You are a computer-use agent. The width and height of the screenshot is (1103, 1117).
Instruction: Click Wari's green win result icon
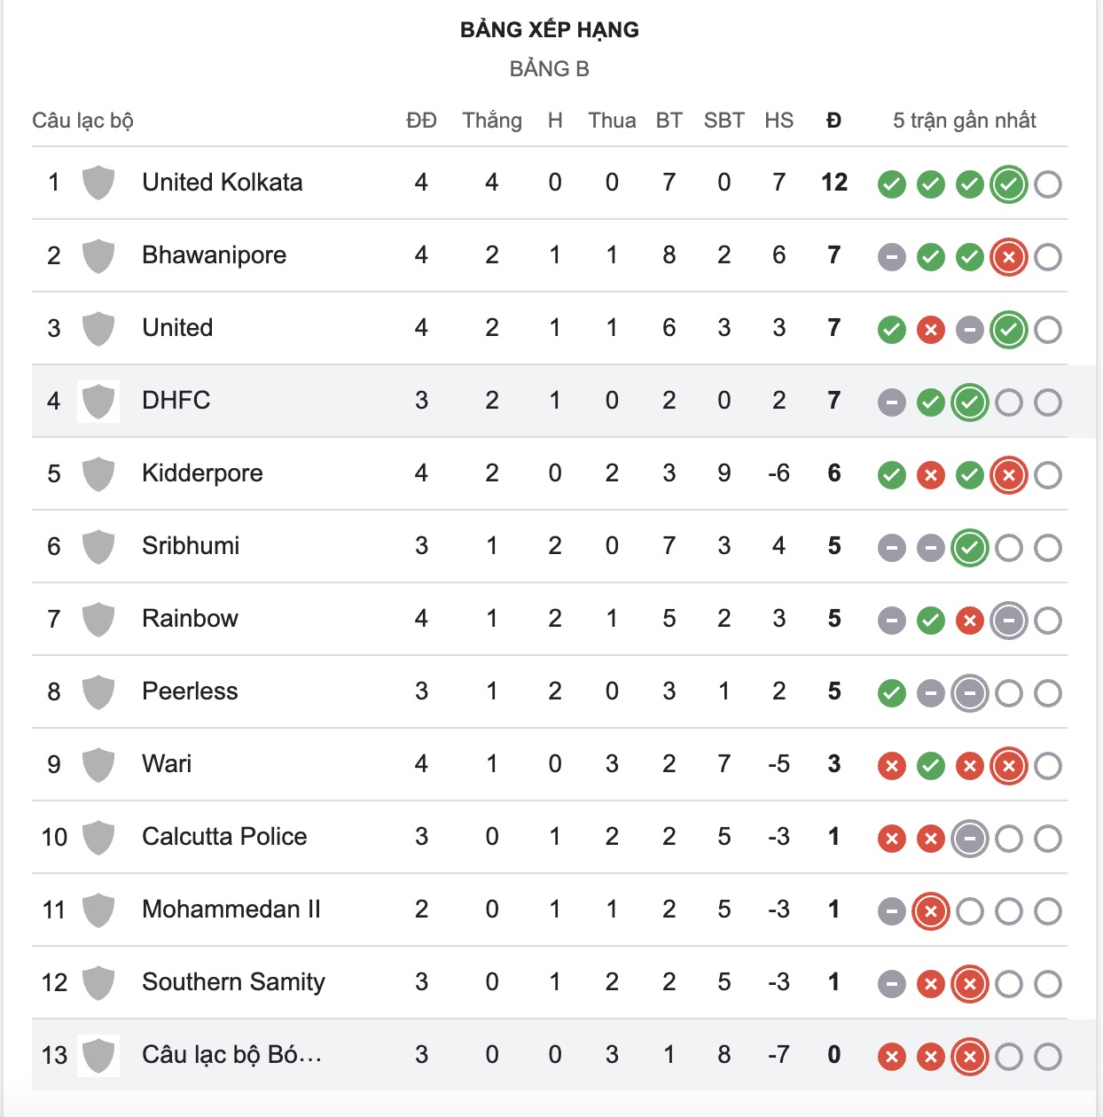(x=930, y=766)
